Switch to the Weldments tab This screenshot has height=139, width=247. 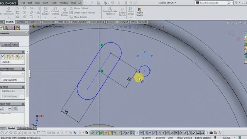pos(49,22)
